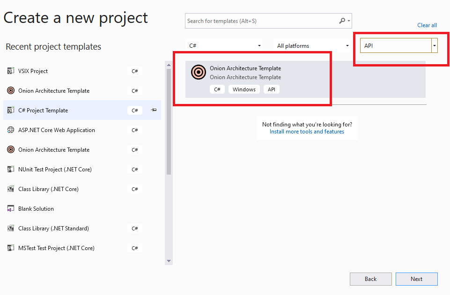Select the Class Library (.NET Standard) icon
Image resolution: width=450 pixels, height=295 pixels.
11,228
